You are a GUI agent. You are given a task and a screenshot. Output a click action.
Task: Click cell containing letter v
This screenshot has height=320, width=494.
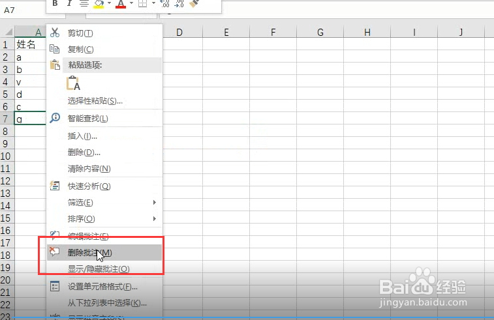pos(31,82)
